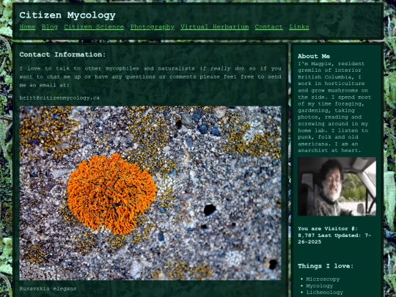Select the Contact navigation link
This screenshot has height=297, width=396.
tap(268, 27)
